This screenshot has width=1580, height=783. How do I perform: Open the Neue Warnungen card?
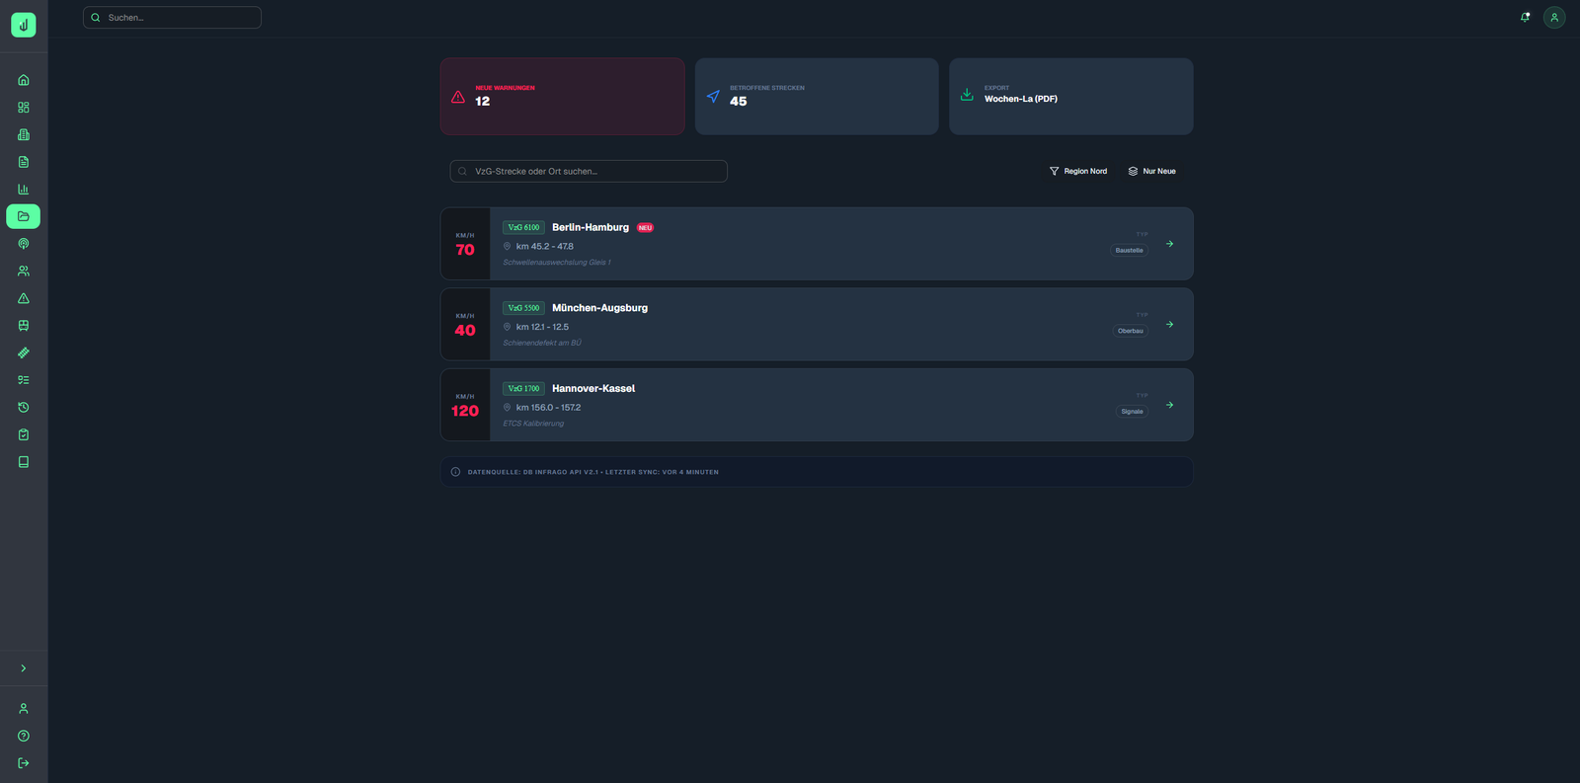pos(562,96)
